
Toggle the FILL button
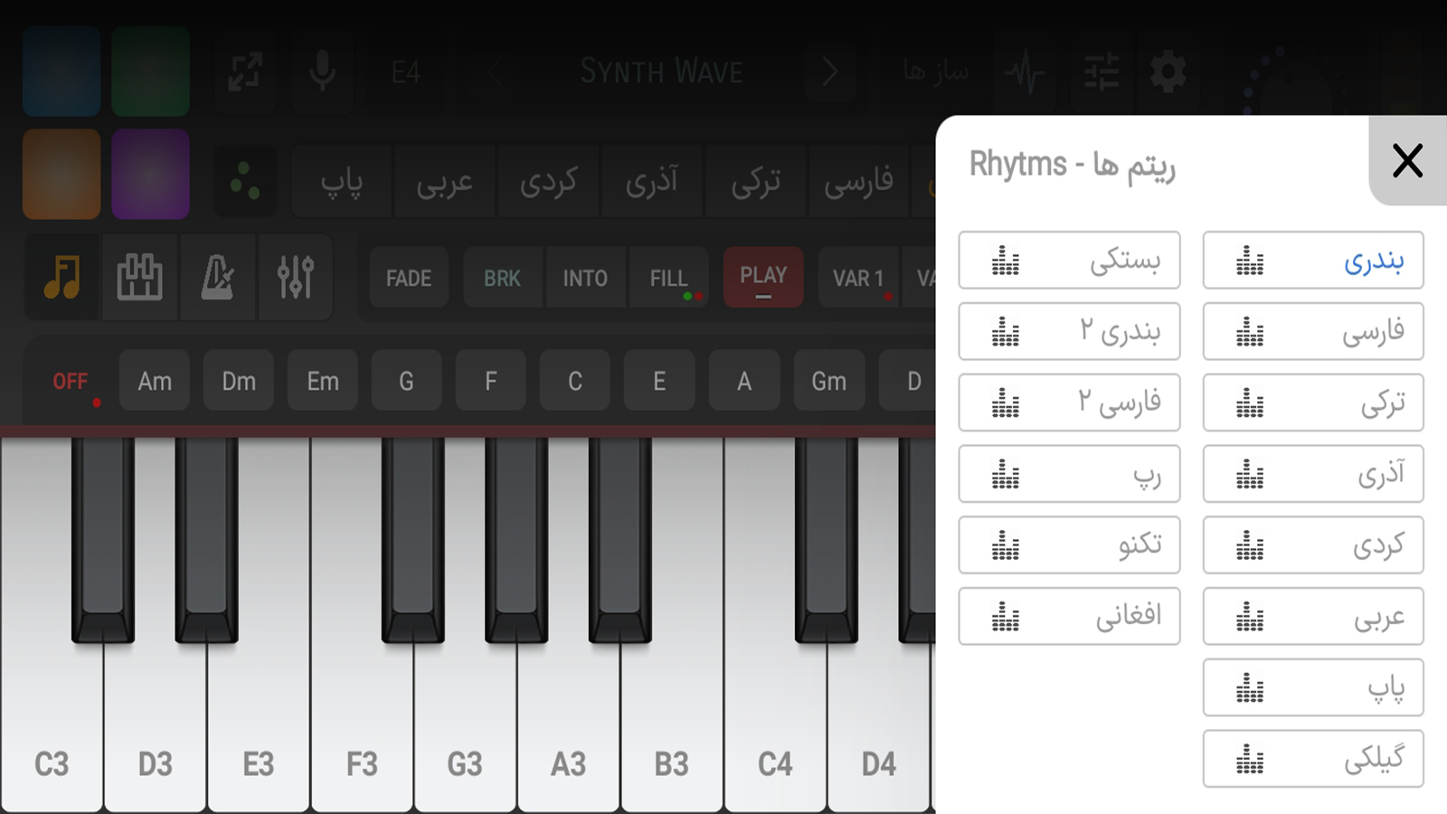pos(669,278)
